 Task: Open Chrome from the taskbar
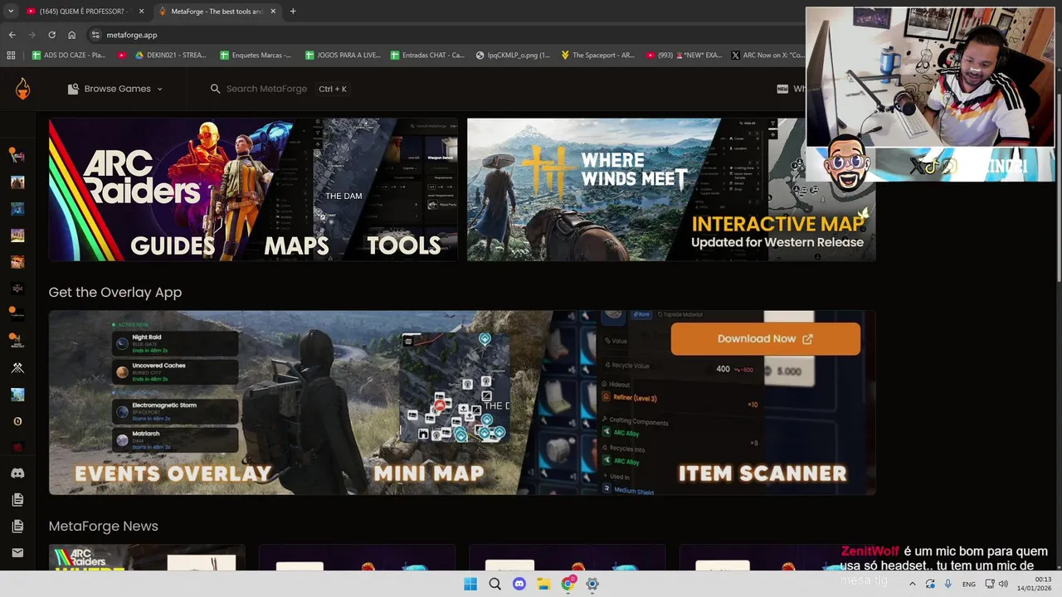pos(568,584)
